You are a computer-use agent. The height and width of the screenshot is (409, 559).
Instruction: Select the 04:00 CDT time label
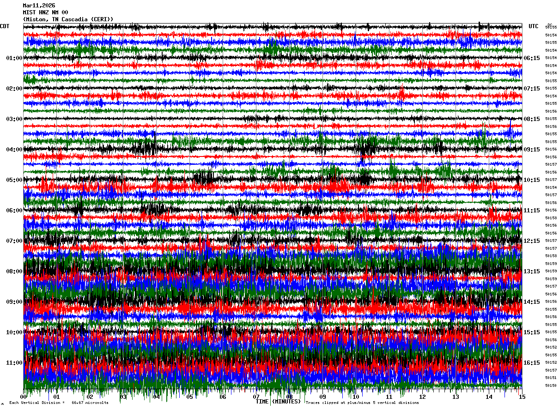(14, 150)
